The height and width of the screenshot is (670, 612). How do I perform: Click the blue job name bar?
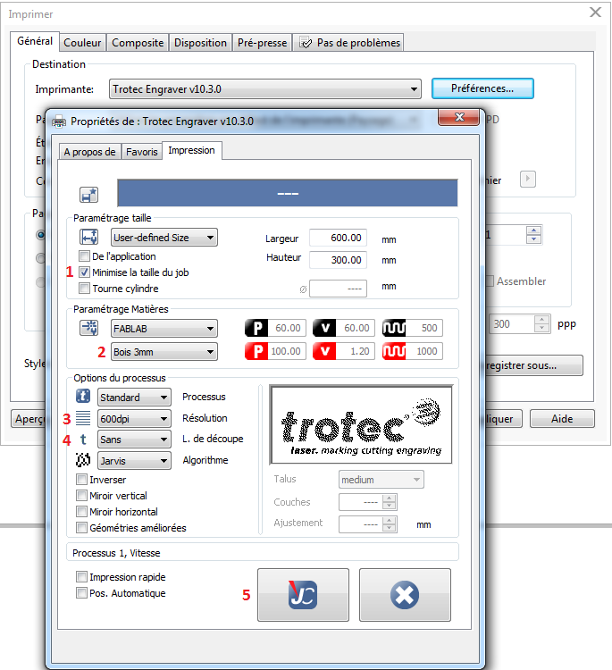point(288,194)
